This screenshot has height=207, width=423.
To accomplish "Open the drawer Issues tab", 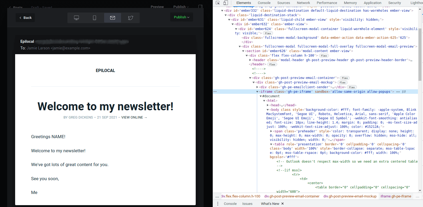I will coord(247,204).
